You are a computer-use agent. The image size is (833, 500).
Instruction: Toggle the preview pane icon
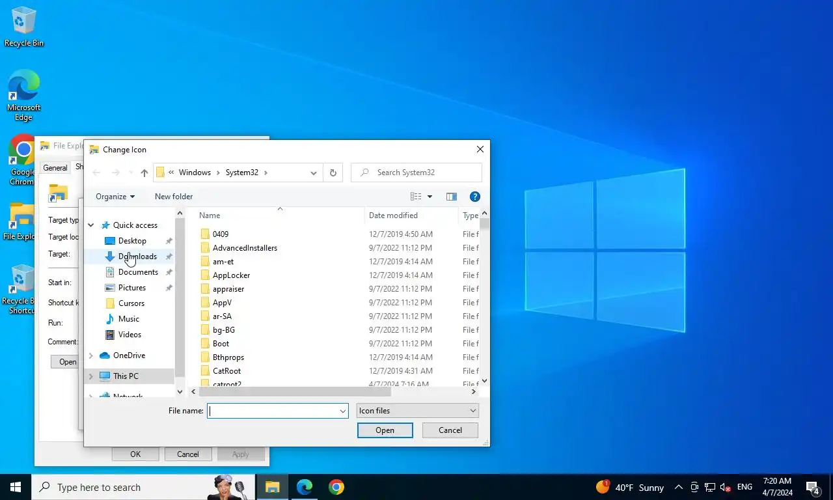(452, 197)
